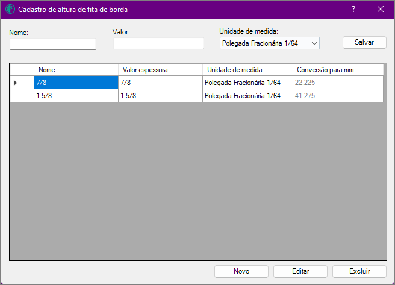Focus the Valor text field

click(158, 43)
